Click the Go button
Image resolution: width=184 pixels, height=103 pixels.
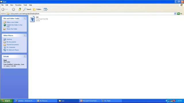[180, 14]
